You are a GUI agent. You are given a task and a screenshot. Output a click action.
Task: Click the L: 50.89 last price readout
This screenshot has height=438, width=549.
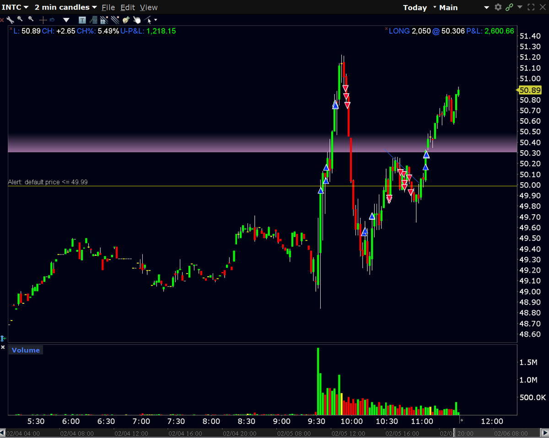pos(27,31)
